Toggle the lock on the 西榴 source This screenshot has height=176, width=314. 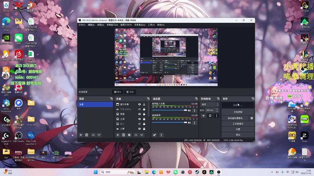point(144,114)
